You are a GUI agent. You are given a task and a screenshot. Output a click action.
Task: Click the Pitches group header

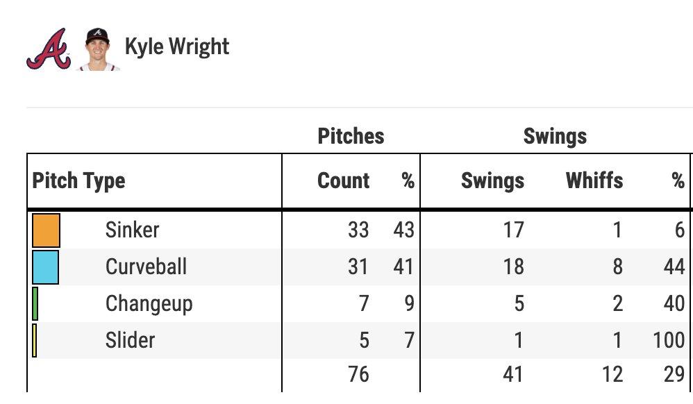[x=351, y=136]
